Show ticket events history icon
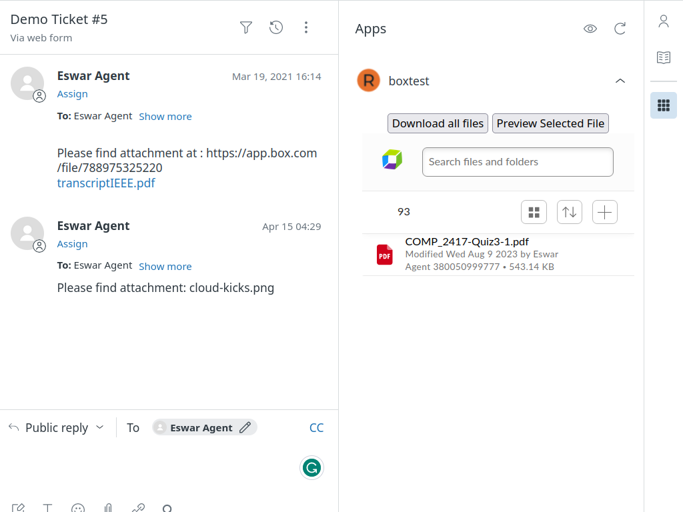 point(276,27)
